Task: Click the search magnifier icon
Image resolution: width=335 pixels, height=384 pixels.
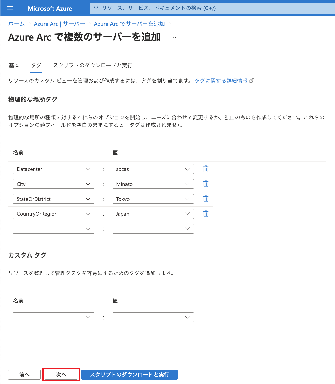Action: (95, 8)
